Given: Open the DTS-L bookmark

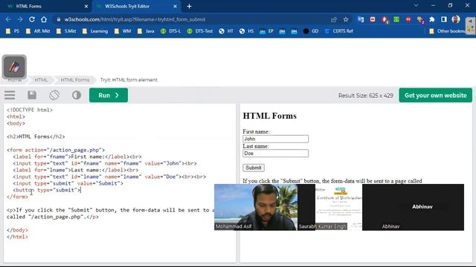Looking at the screenshot, I should 170,31.
